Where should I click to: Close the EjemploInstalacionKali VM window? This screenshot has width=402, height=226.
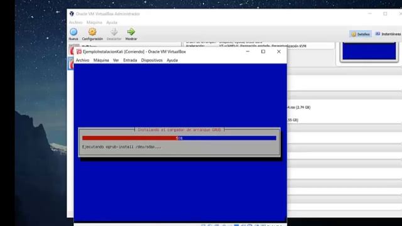(x=279, y=51)
